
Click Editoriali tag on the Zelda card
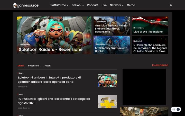click(x=138, y=41)
